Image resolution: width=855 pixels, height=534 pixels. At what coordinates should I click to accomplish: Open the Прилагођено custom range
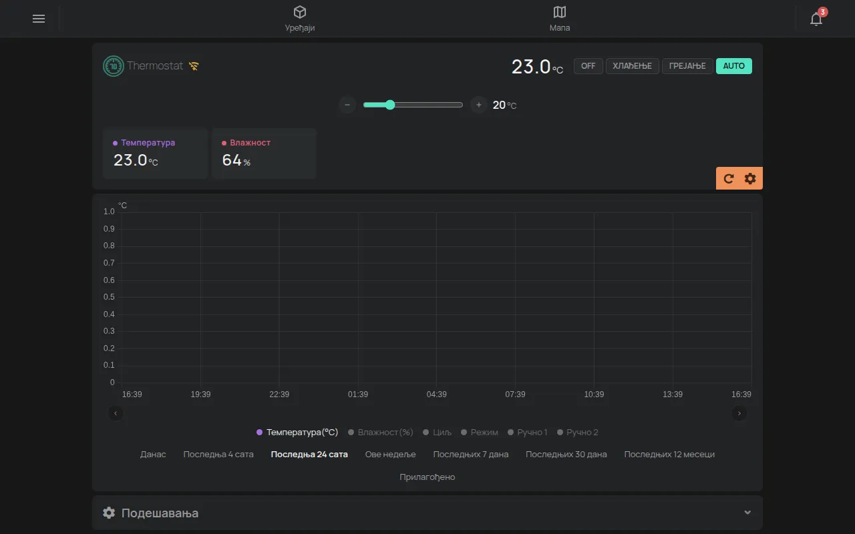tap(427, 477)
